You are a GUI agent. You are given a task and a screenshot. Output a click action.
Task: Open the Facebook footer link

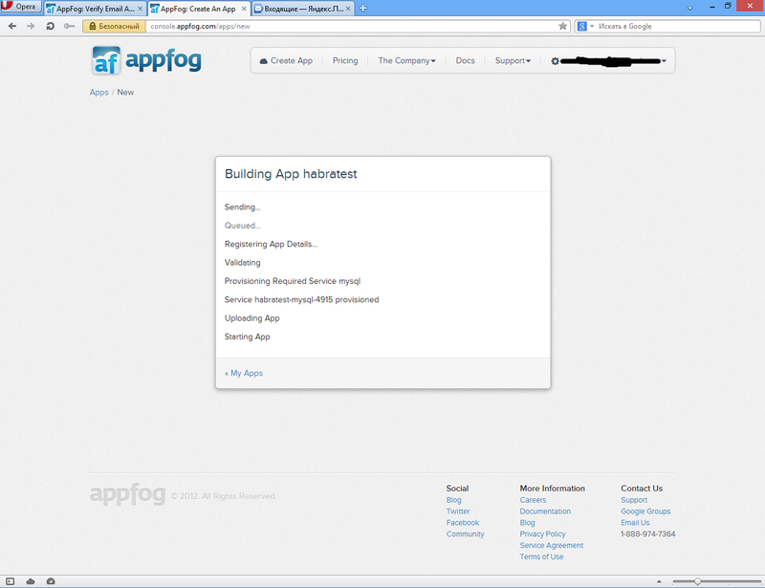[x=463, y=523]
